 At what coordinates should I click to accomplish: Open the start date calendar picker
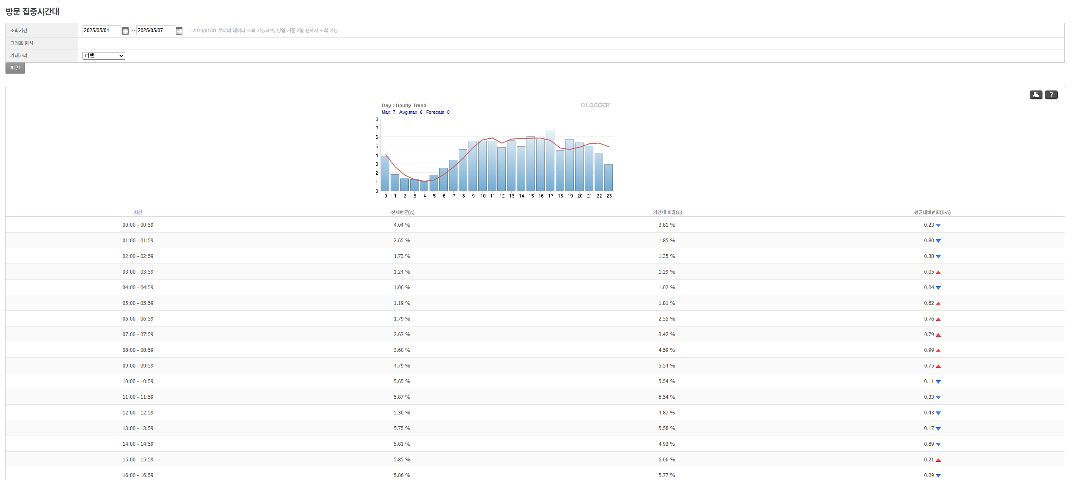point(125,31)
